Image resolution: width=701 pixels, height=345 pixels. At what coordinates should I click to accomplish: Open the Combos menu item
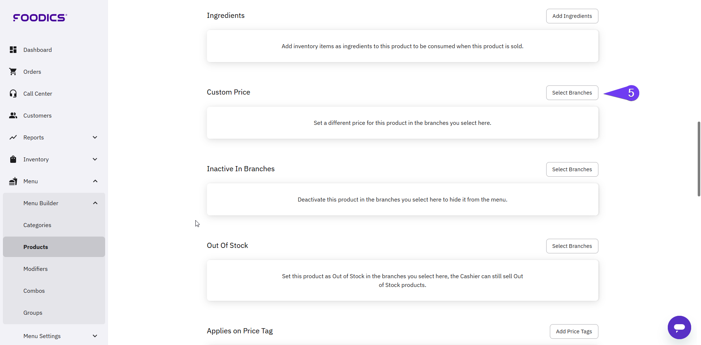click(x=34, y=291)
